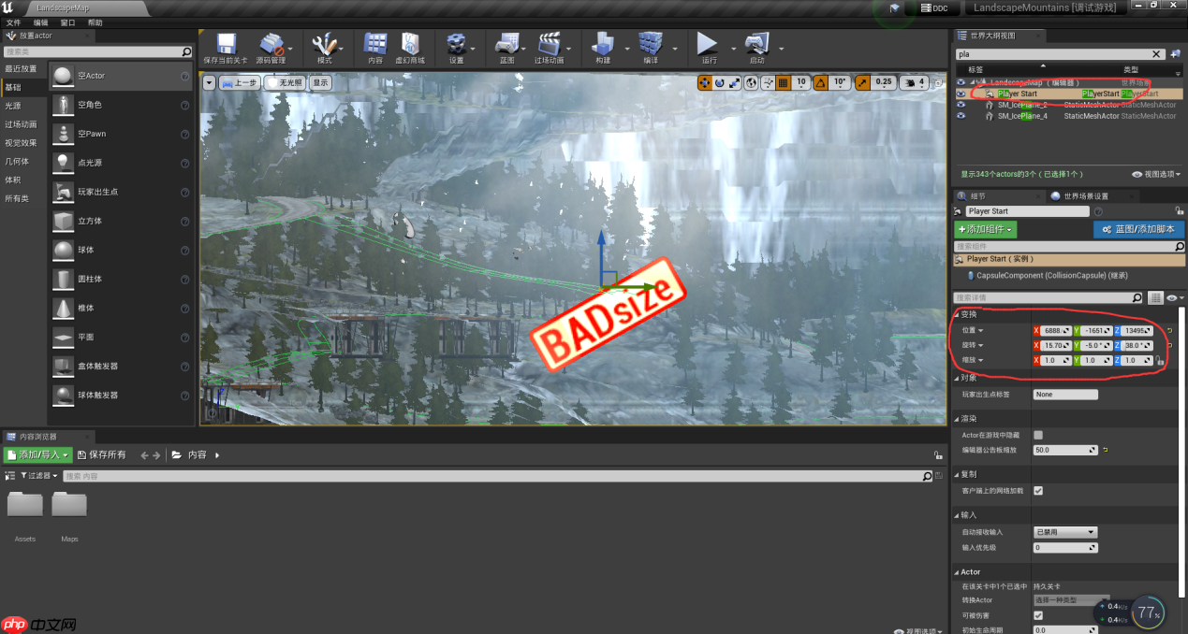Click location X value field 6888

(x=1057, y=331)
